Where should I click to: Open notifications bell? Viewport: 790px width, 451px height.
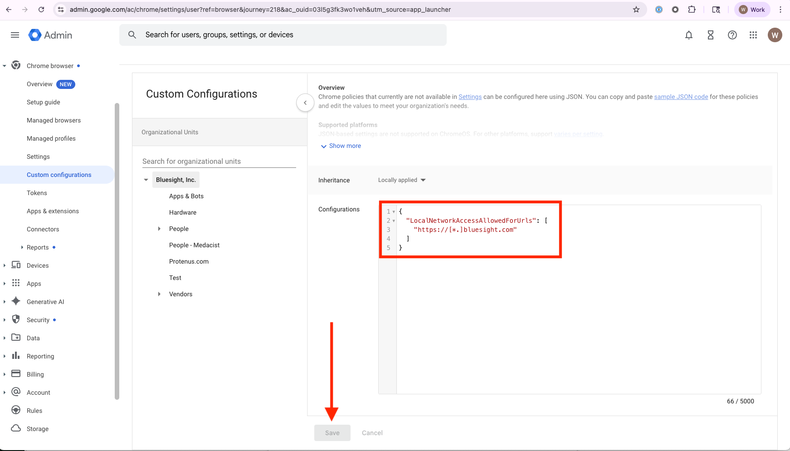(x=689, y=35)
